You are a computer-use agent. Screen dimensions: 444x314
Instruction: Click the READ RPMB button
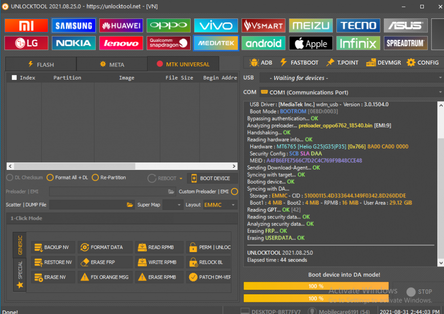[159, 247]
